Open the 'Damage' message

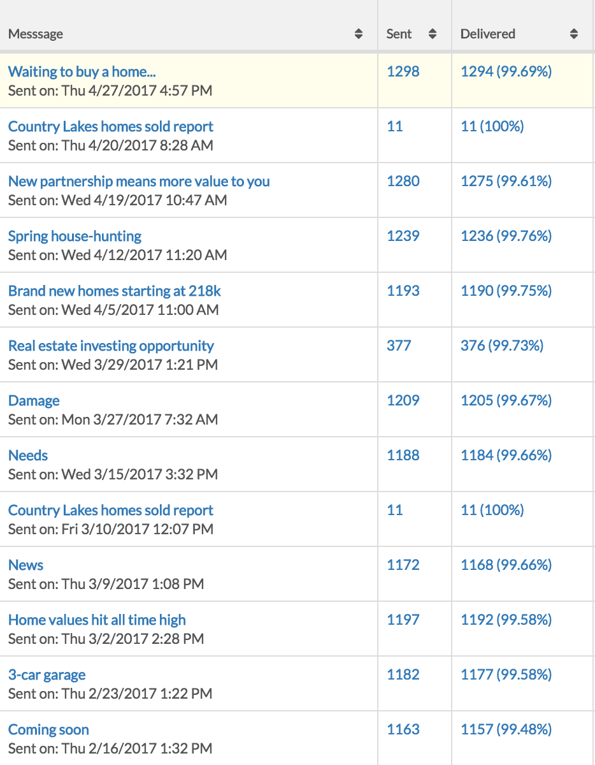(x=34, y=400)
